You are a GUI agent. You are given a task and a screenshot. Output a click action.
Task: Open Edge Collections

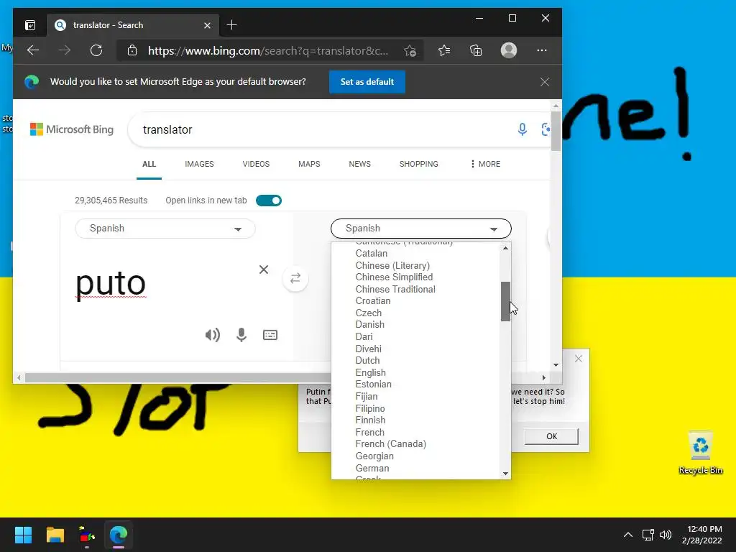click(476, 50)
